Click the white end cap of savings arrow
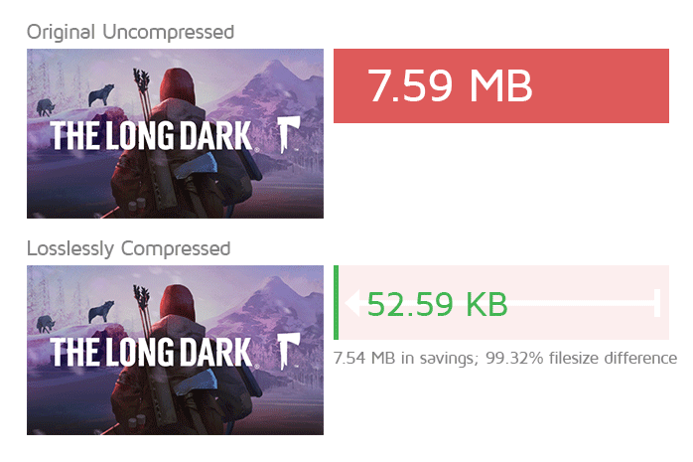This screenshot has width=693, height=462. coord(657,303)
